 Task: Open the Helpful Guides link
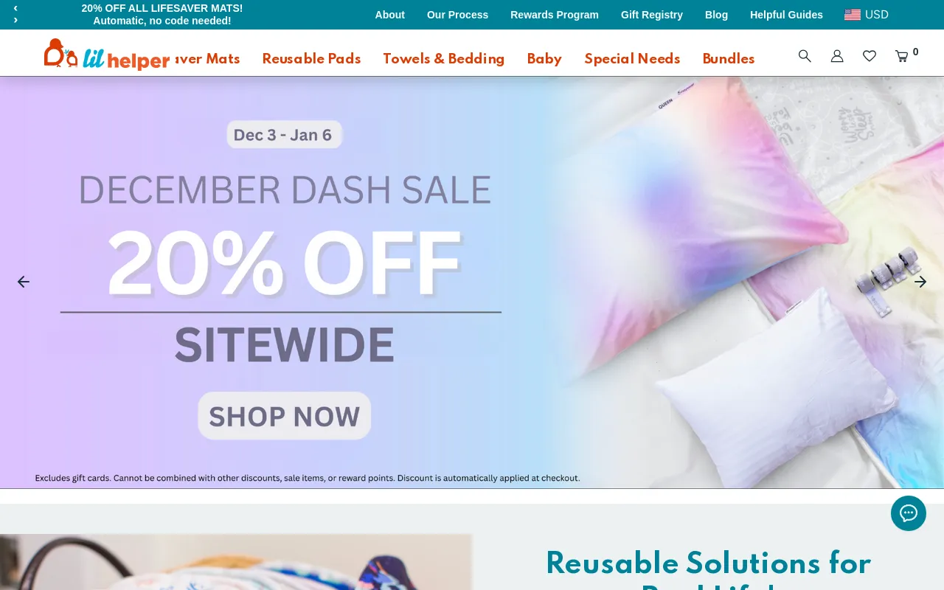point(786,15)
